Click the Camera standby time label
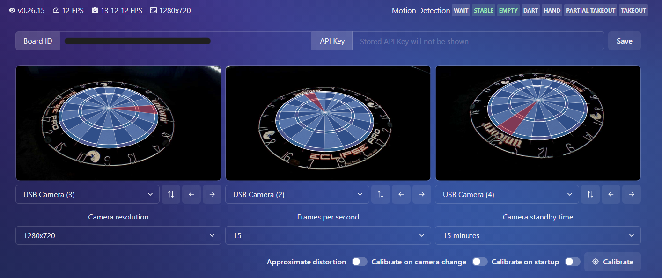The width and height of the screenshot is (662, 278). tap(538, 217)
